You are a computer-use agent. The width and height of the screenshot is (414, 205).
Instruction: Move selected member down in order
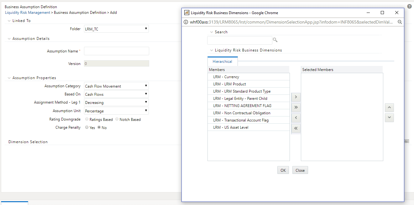click(x=389, y=118)
